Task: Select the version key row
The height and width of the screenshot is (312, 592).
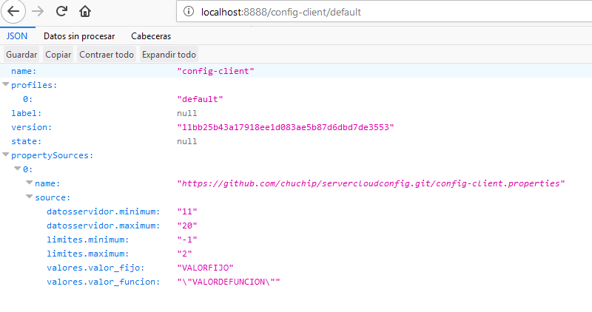Action: click(x=27, y=127)
